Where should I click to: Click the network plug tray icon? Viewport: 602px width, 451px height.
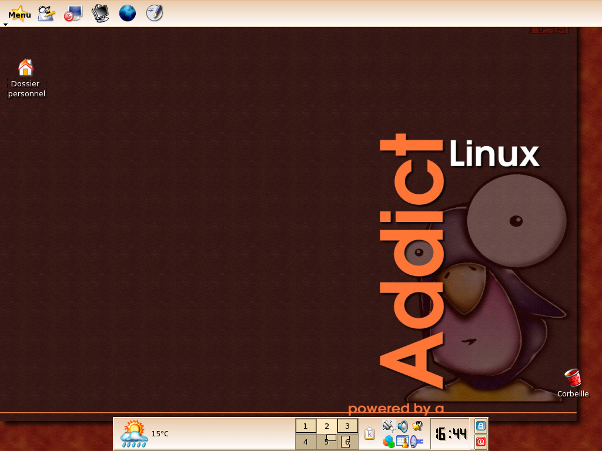[389, 426]
